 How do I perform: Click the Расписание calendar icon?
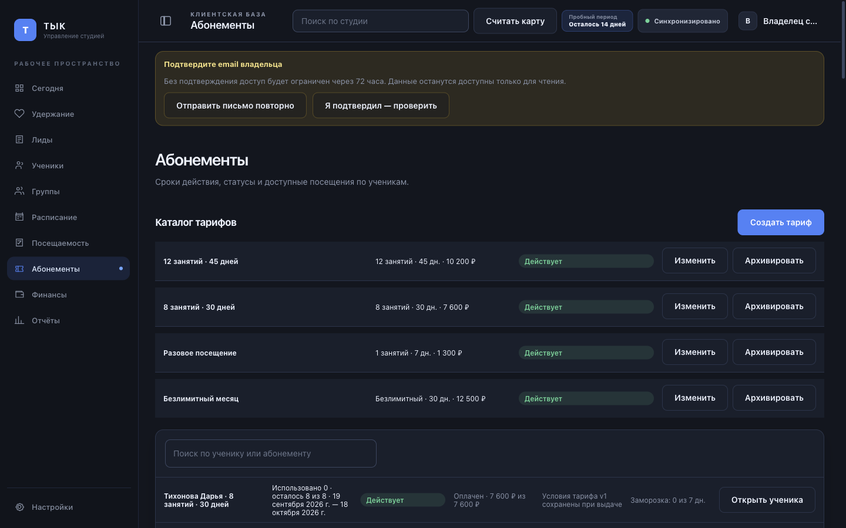19,217
